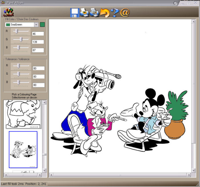Fill the orange flower pot
The width and height of the screenshot is (200, 187).
coord(175,130)
